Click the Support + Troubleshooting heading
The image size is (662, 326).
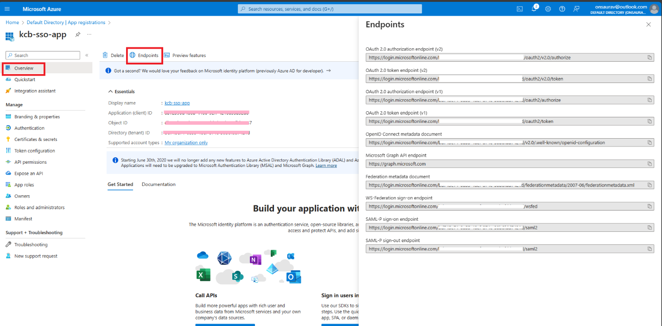[34, 233]
